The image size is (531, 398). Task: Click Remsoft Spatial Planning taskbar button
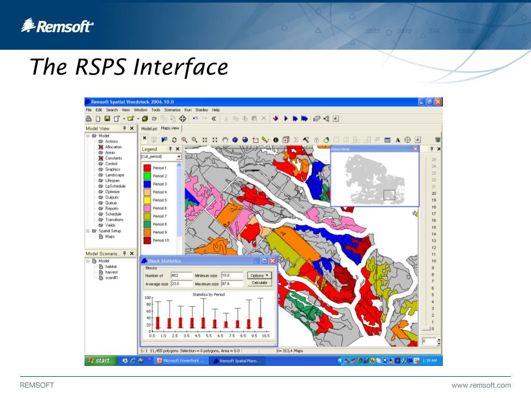(x=236, y=361)
